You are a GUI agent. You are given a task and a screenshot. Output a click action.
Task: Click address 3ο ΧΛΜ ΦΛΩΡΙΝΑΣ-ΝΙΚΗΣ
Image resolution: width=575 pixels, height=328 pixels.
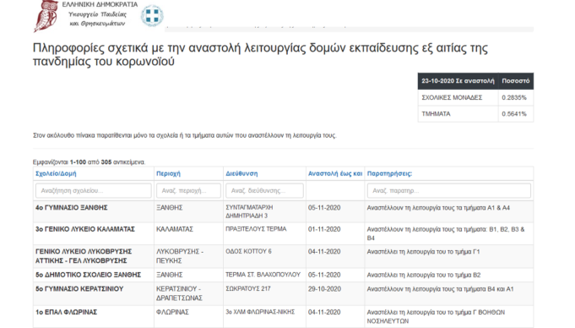point(260,312)
